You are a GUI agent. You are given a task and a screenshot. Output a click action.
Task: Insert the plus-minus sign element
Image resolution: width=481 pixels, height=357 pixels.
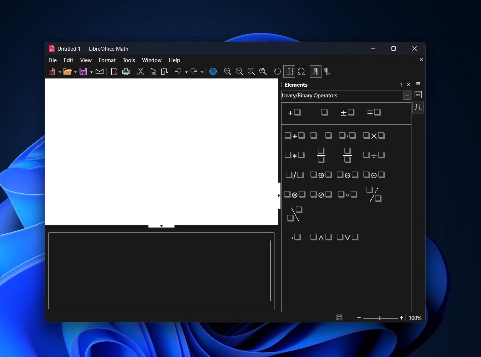pyautogui.click(x=347, y=113)
